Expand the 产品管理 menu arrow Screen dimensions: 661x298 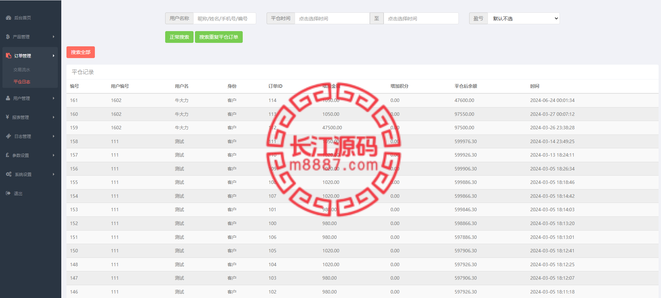coord(54,37)
